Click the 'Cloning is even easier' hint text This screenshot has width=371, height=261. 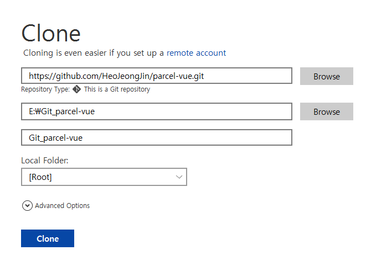point(94,53)
